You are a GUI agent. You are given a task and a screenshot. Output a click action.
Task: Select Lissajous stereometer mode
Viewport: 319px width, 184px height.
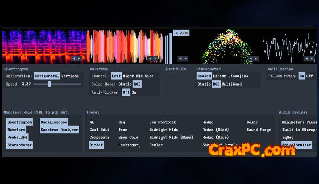(x=238, y=76)
